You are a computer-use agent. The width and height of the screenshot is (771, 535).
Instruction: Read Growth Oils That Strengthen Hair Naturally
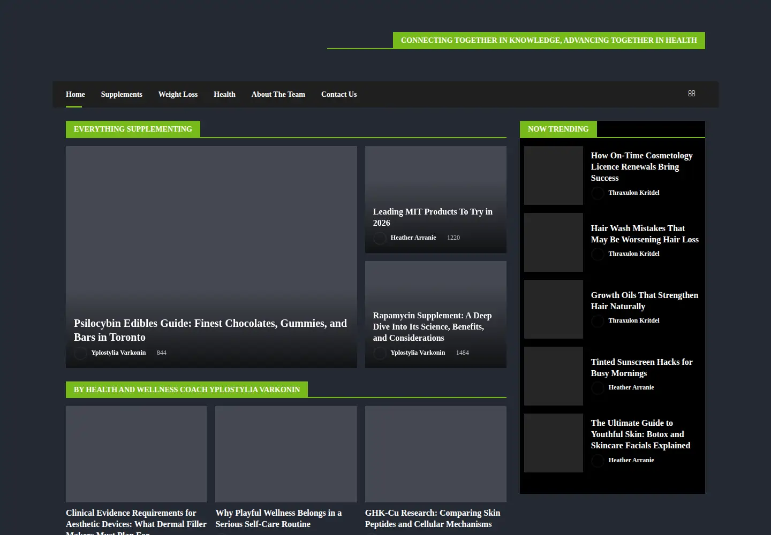tap(645, 301)
